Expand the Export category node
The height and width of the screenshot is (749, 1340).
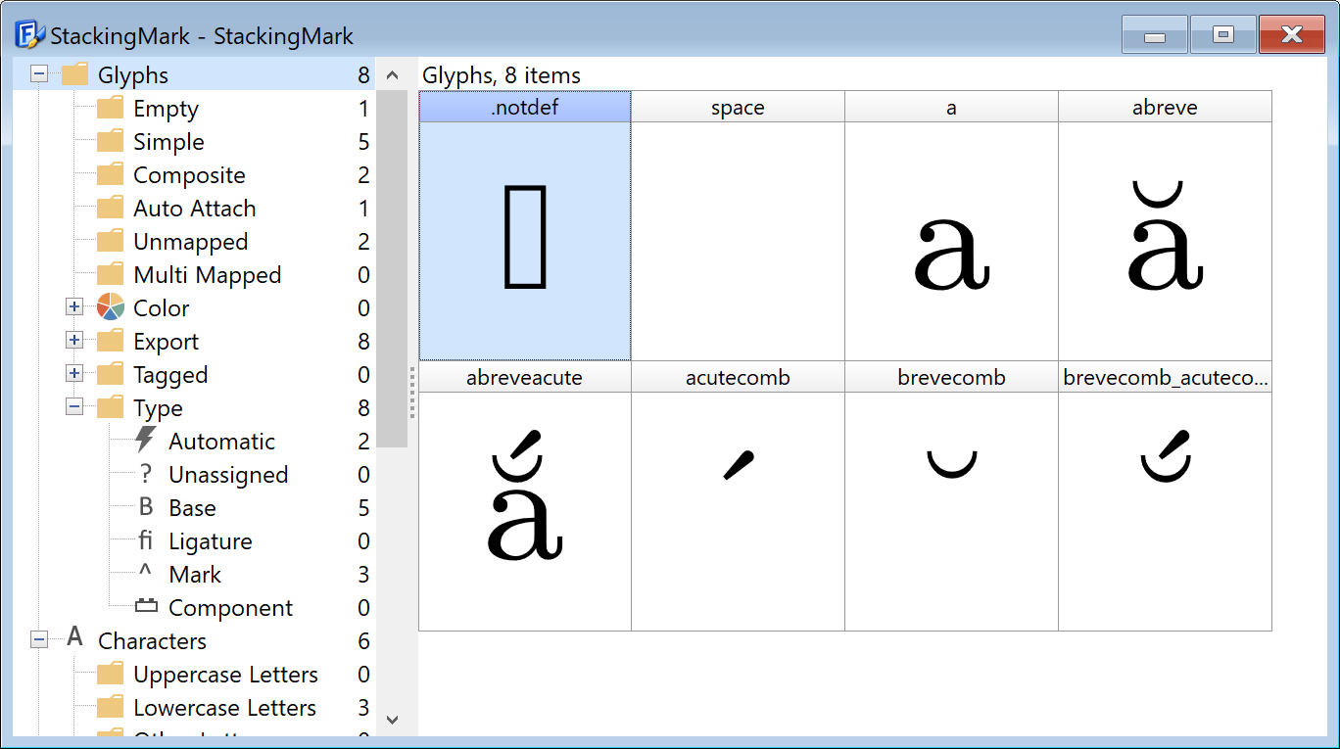[74, 341]
